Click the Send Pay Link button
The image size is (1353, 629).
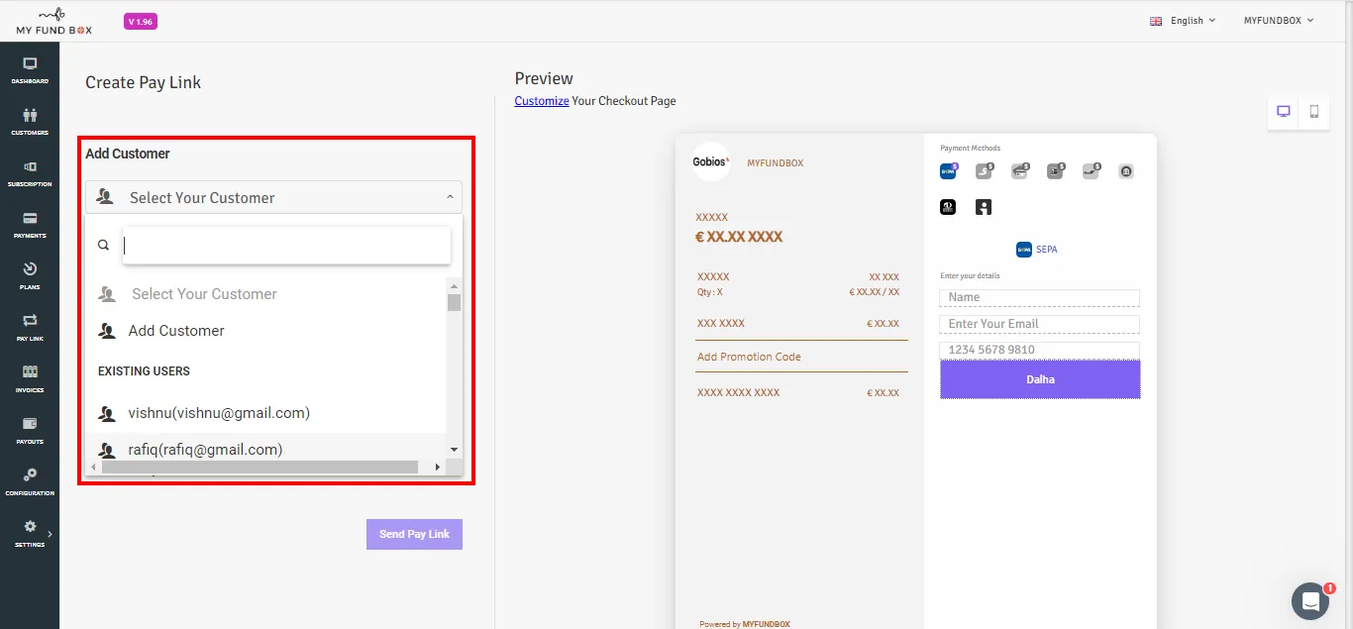(414, 534)
